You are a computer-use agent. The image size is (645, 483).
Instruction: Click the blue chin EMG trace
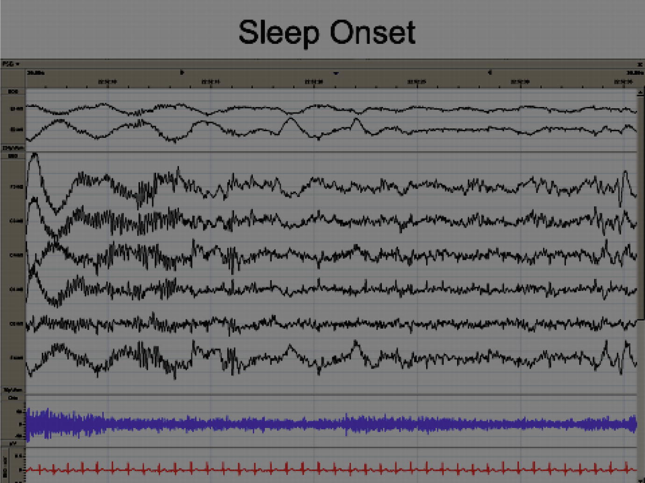click(331, 424)
